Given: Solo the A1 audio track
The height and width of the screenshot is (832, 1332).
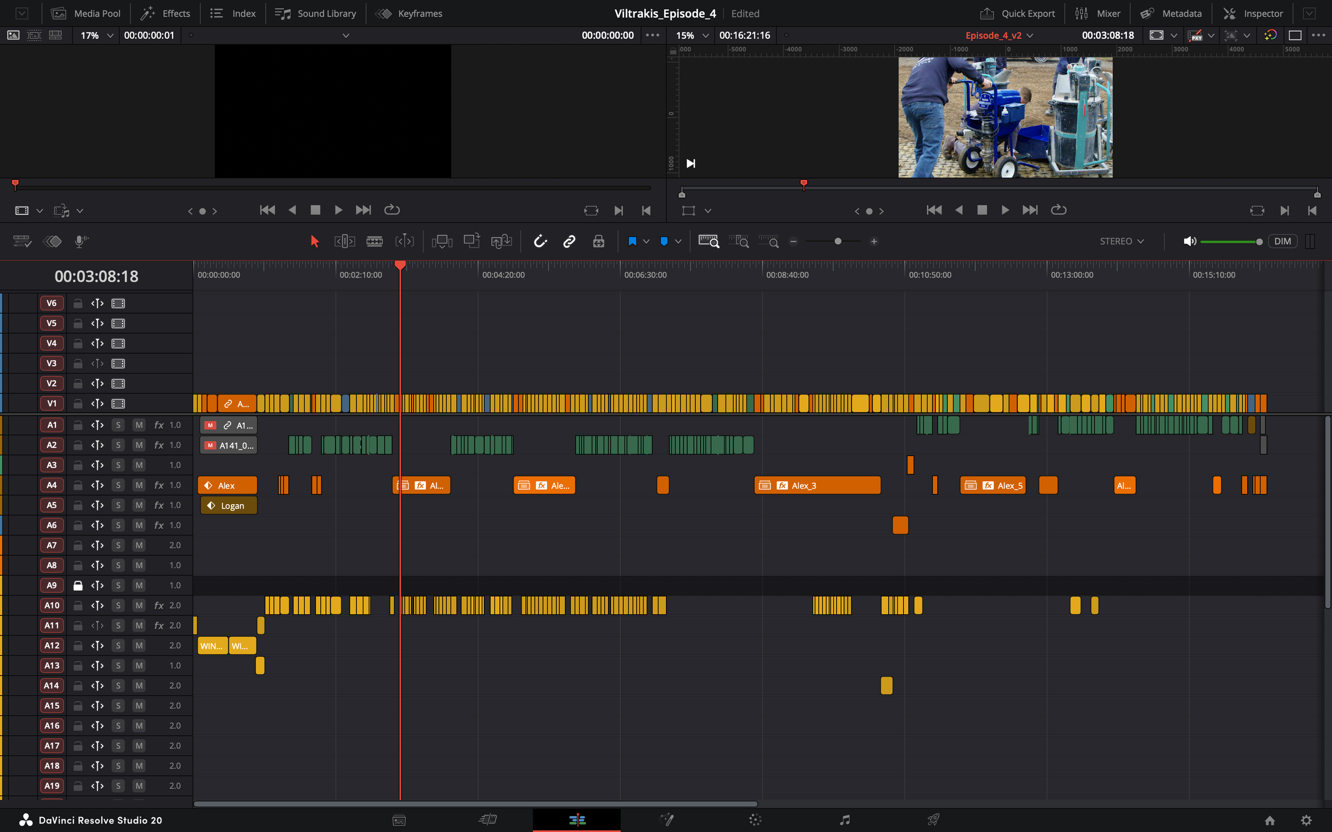Looking at the screenshot, I should (118, 424).
